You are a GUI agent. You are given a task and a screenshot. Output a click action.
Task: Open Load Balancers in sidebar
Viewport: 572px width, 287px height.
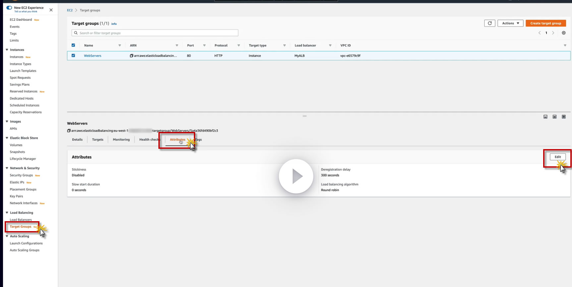pos(21,220)
